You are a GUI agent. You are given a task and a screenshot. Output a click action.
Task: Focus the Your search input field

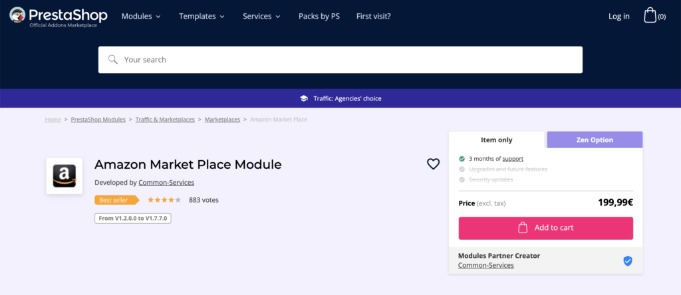point(340,60)
